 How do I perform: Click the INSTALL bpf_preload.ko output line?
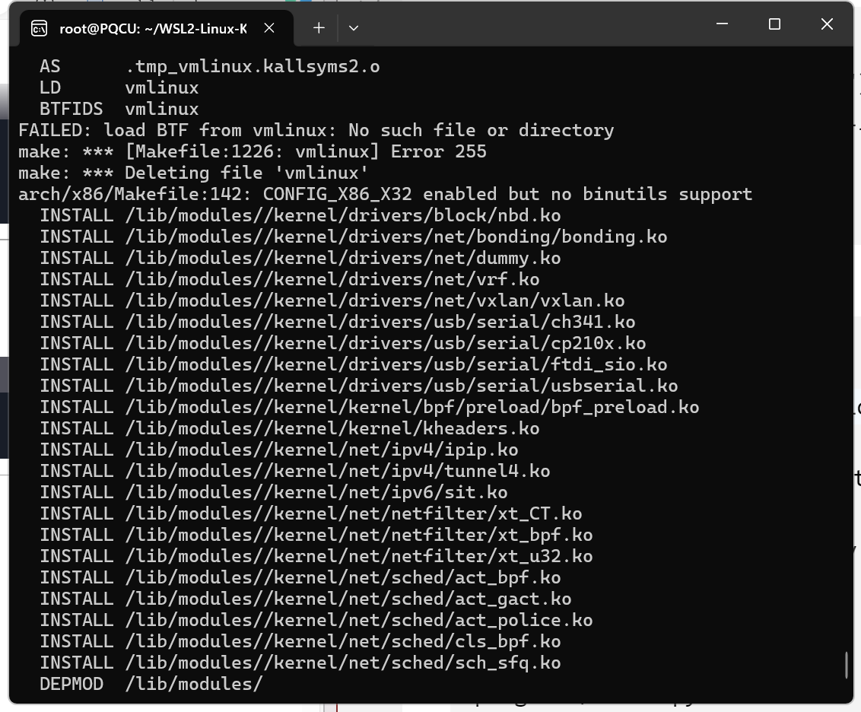[x=370, y=407]
